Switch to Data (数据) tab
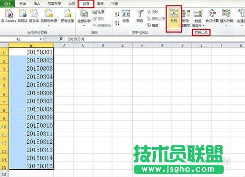 pos(86,4)
